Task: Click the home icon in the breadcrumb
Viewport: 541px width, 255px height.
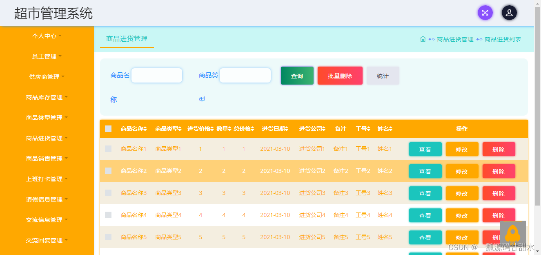Action: (x=423, y=39)
